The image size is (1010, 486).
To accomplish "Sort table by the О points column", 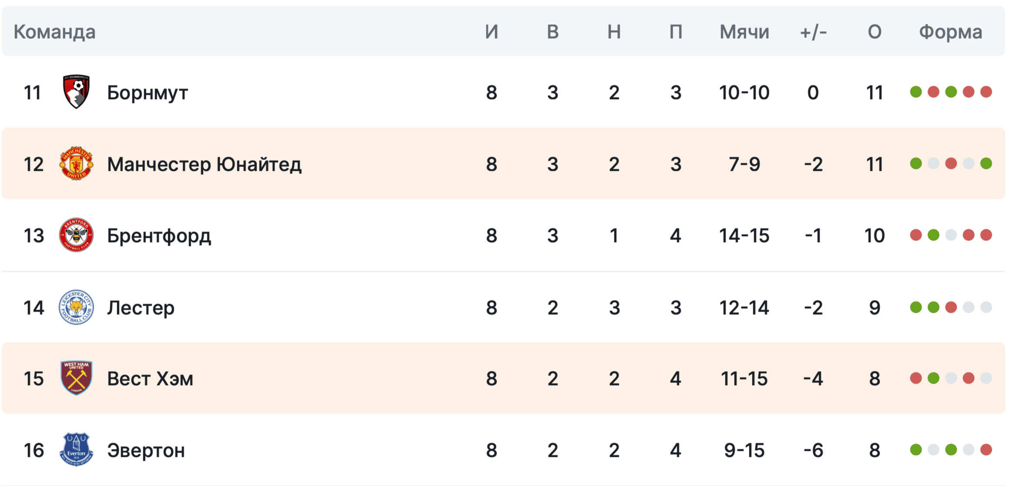I will click(x=874, y=32).
